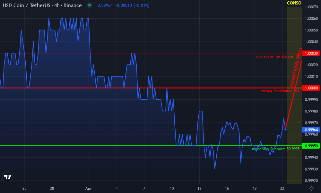The width and height of the screenshot is (321, 193).
Task: Click the TradingView logo watermark
Action: [x=8, y=177]
